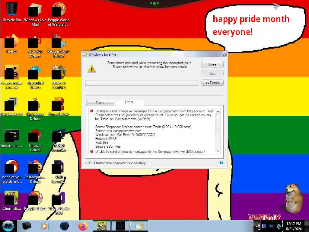Click the error list scrollbar thumb
The image size is (309, 232).
point(218,122)
